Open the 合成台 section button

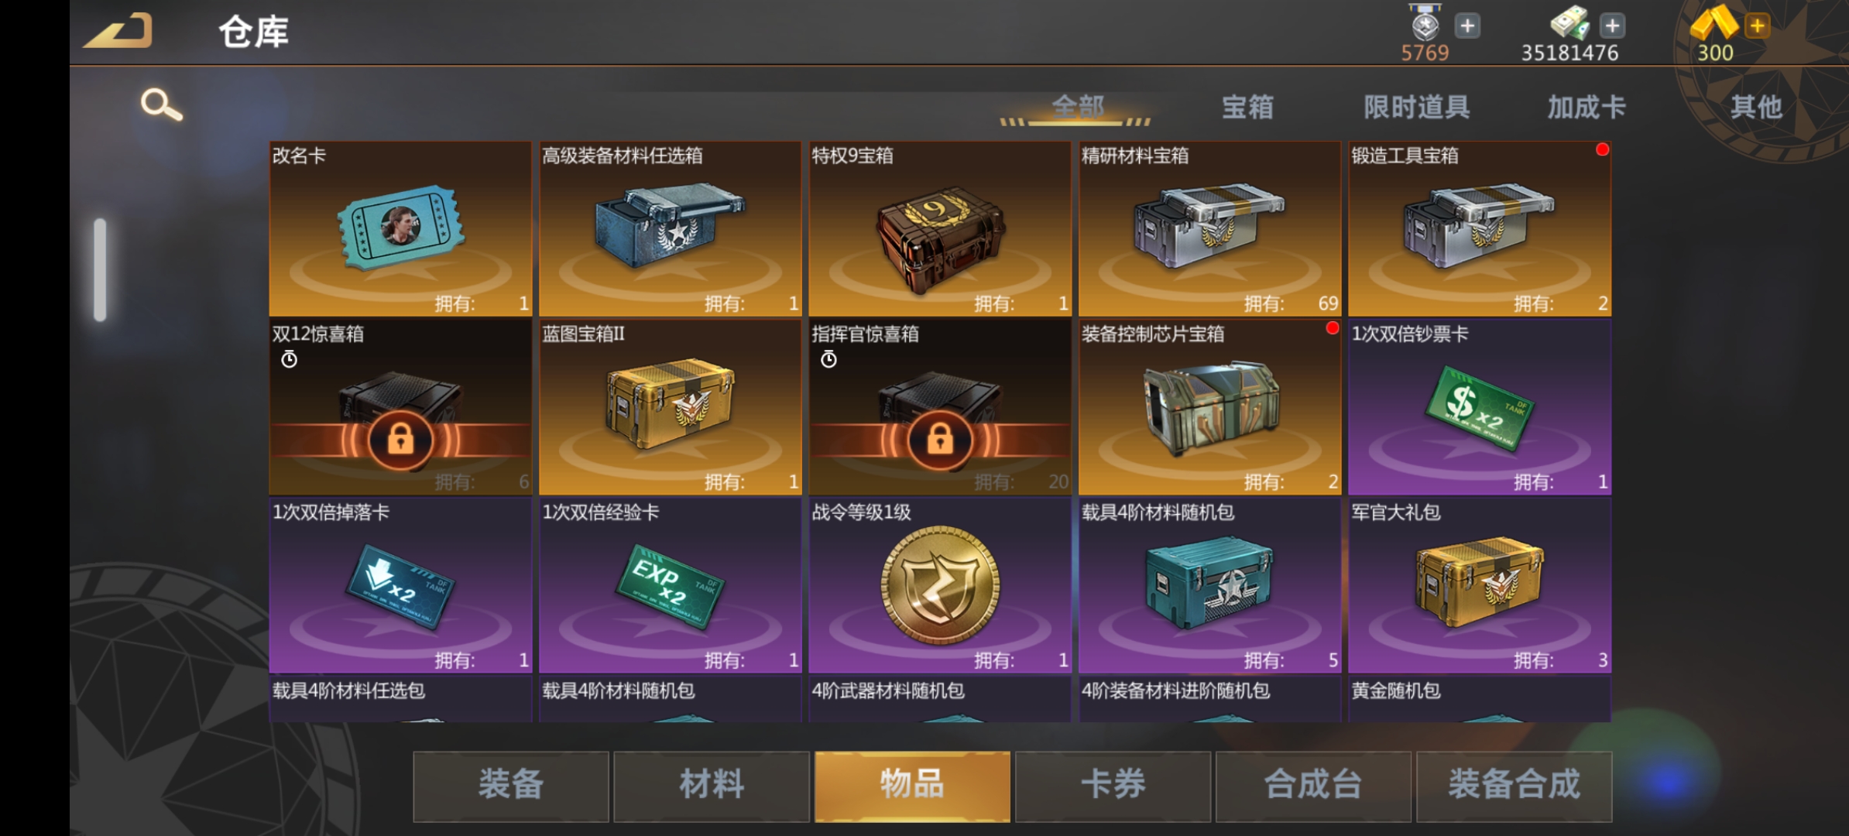tap(1313, 786)
